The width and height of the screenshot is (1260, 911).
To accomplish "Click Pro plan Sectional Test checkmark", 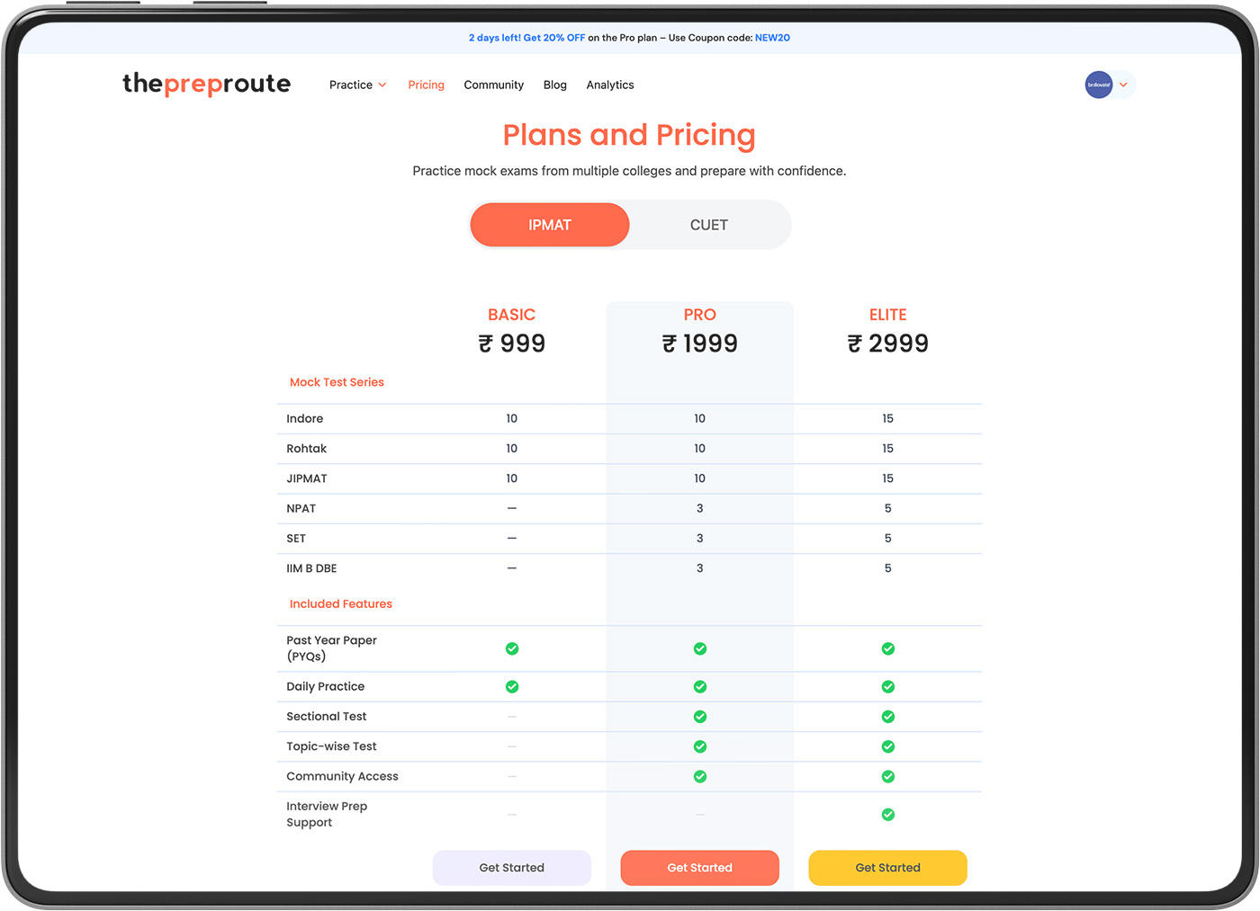I will click(700, 717).
